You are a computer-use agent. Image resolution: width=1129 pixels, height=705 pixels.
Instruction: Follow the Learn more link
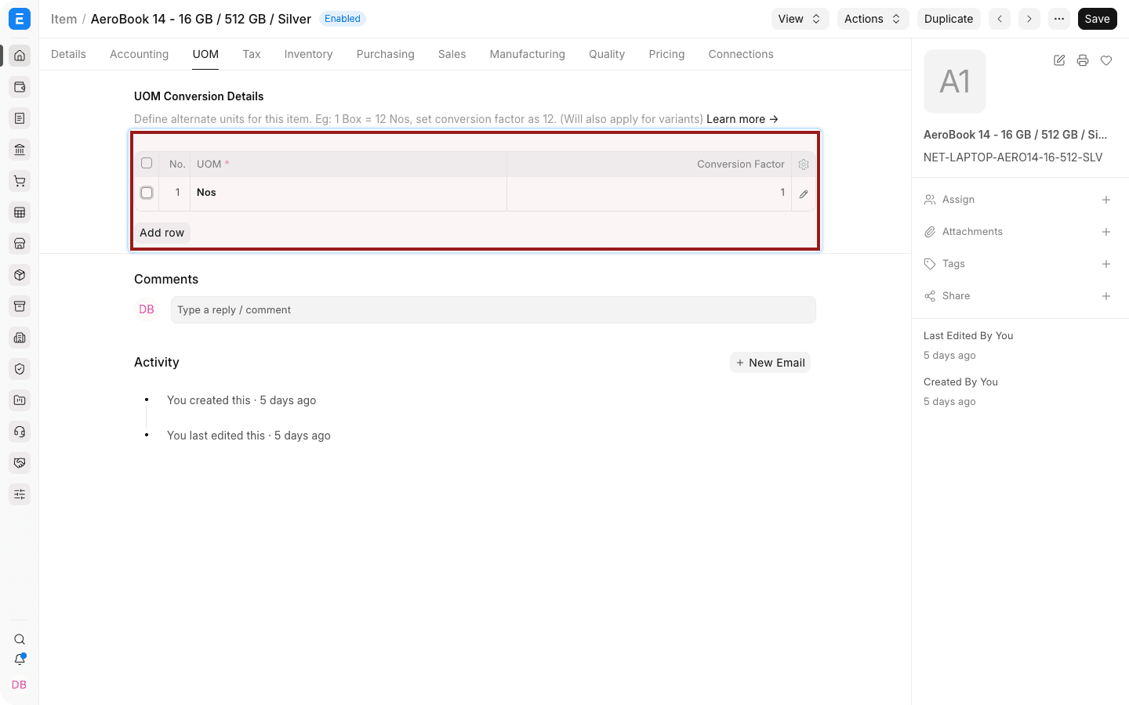click(x=742, y=119)
